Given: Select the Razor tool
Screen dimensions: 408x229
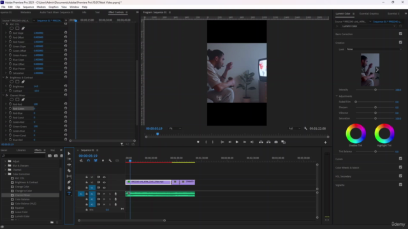Looking at the screenshot, I should coord(69,170).
